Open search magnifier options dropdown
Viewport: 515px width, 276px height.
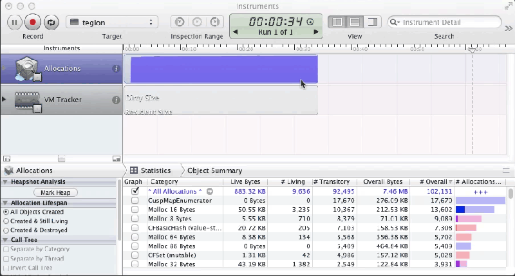coord(395,23)
